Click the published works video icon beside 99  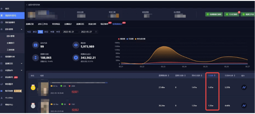[x=35, y=45]
